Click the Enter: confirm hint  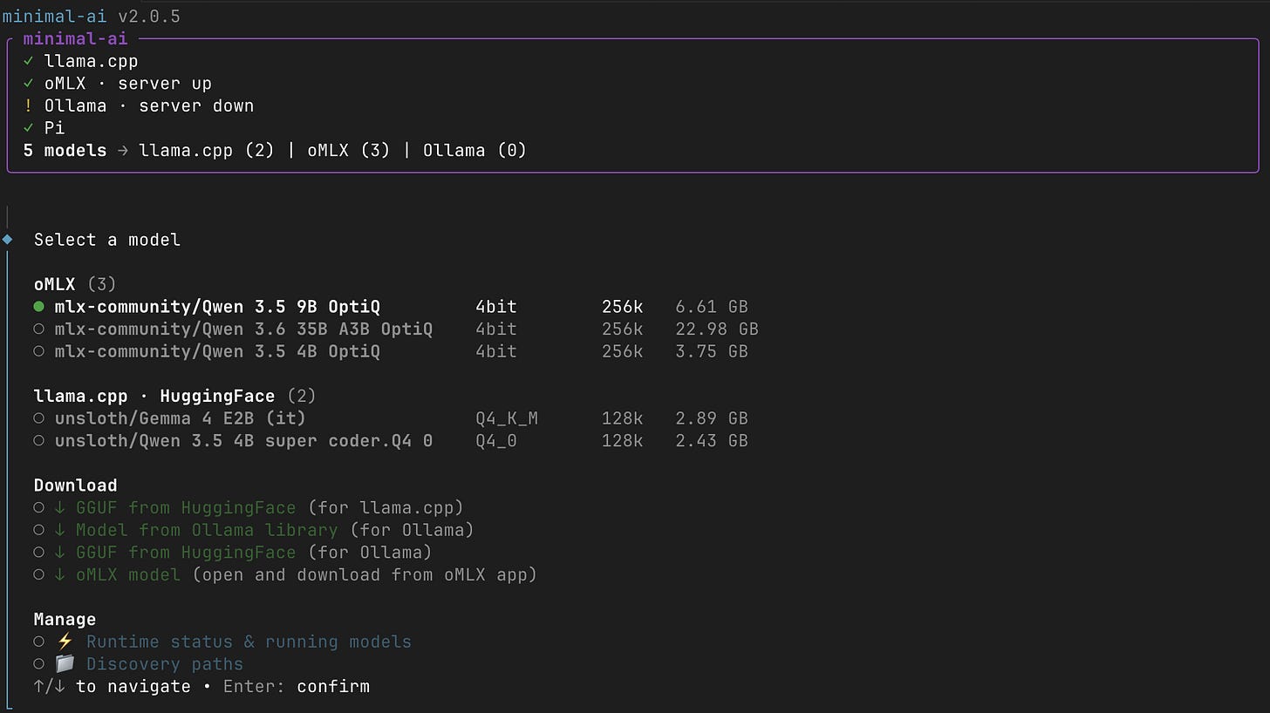pos(297,687)
